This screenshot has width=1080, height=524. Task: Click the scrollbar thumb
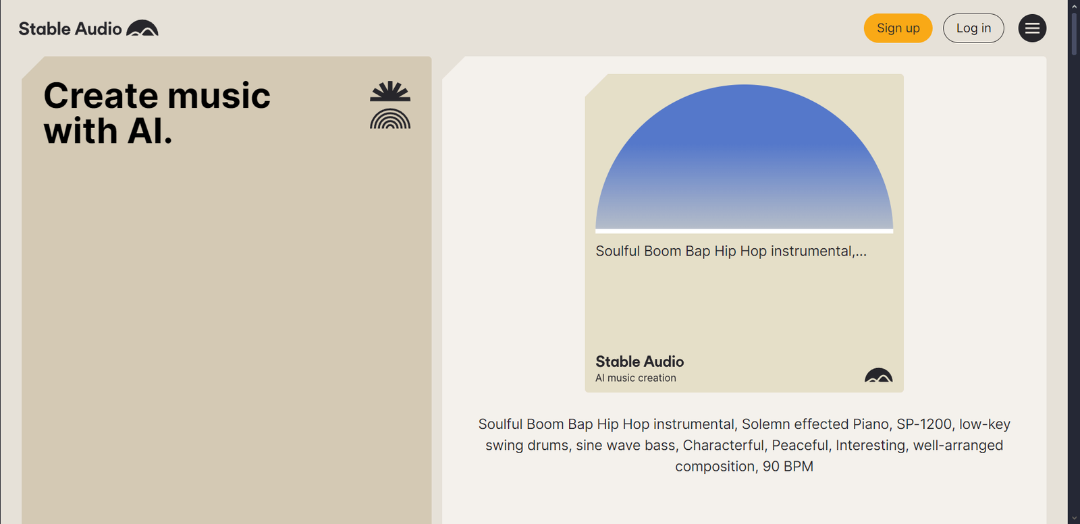click(x=1075, y=30)
